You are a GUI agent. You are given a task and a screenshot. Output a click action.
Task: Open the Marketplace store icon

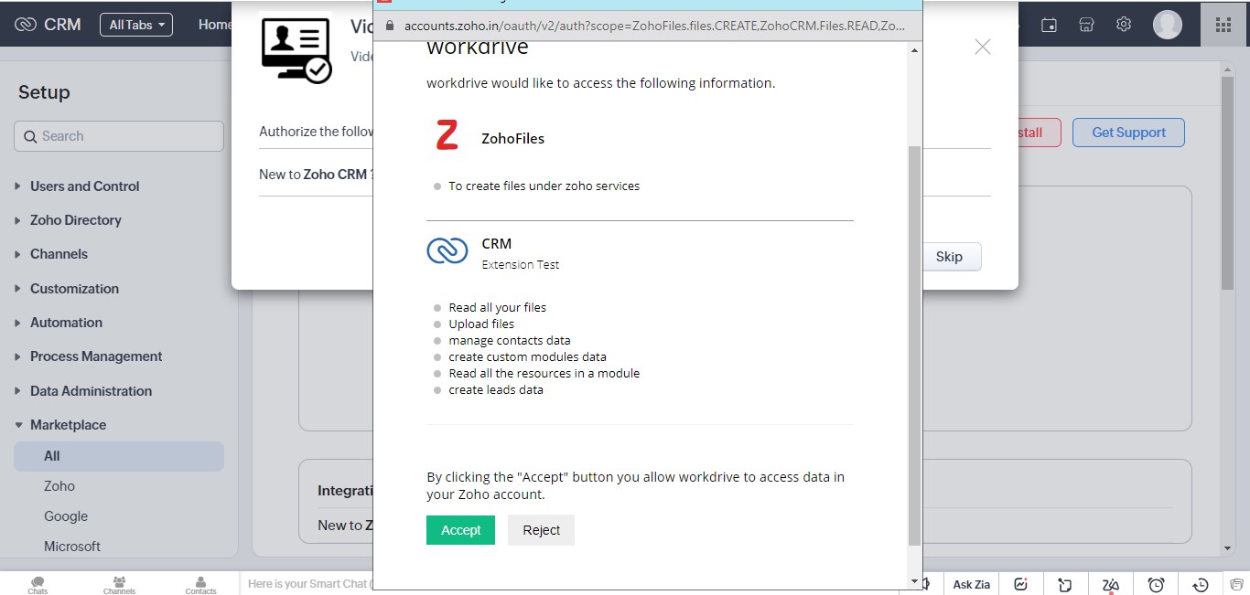tap(1086, 25)
